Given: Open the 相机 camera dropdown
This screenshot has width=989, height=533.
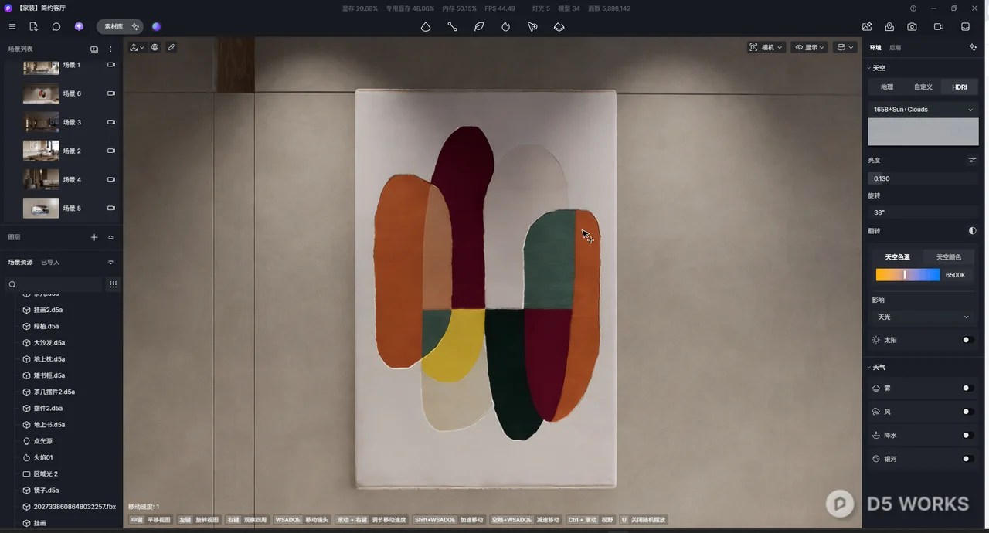Looking at the screenshot, I should coord(766,47).
